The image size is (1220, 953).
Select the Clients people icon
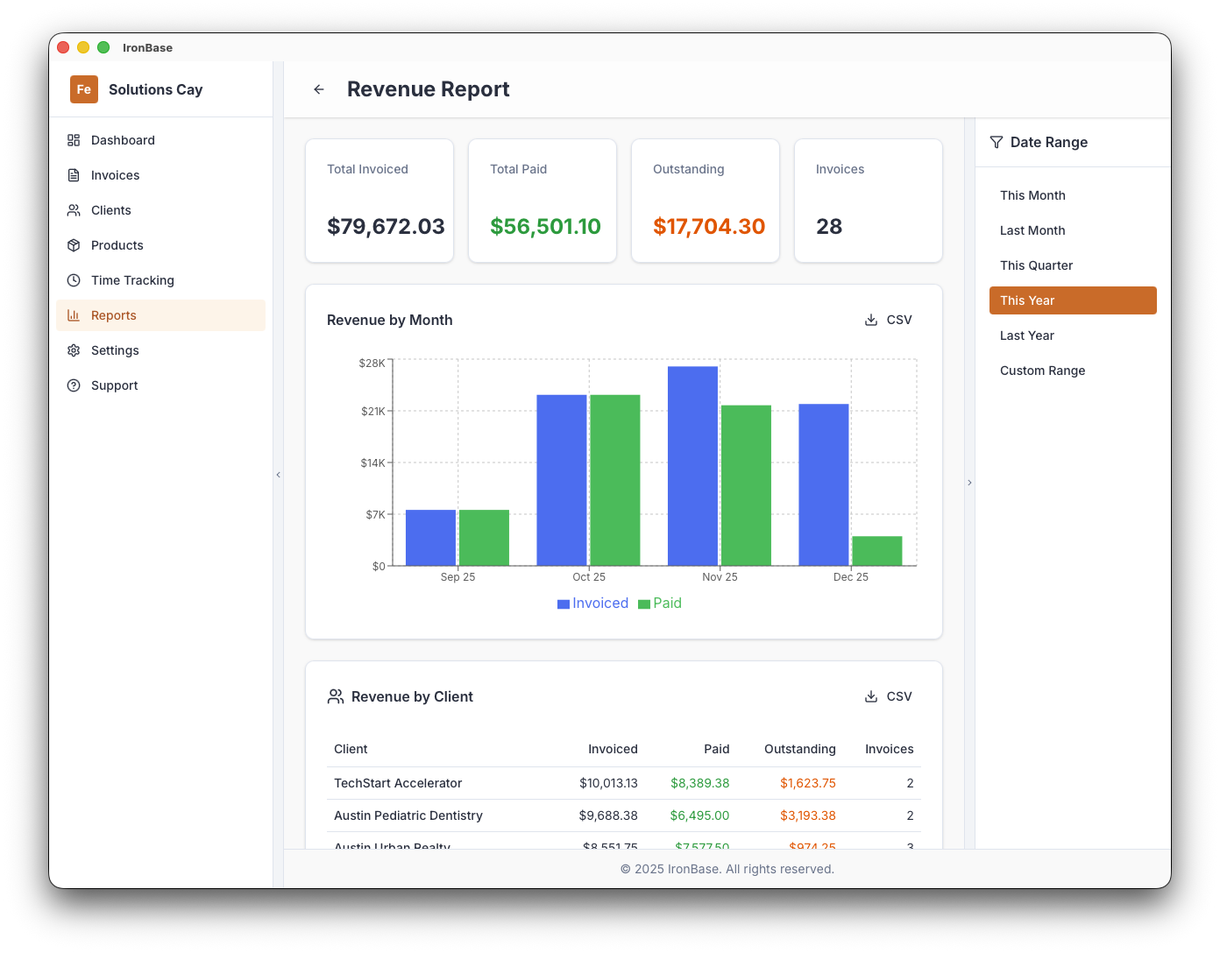74,210
